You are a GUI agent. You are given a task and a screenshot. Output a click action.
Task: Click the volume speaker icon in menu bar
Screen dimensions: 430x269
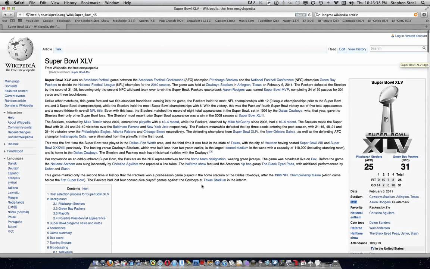351,3
